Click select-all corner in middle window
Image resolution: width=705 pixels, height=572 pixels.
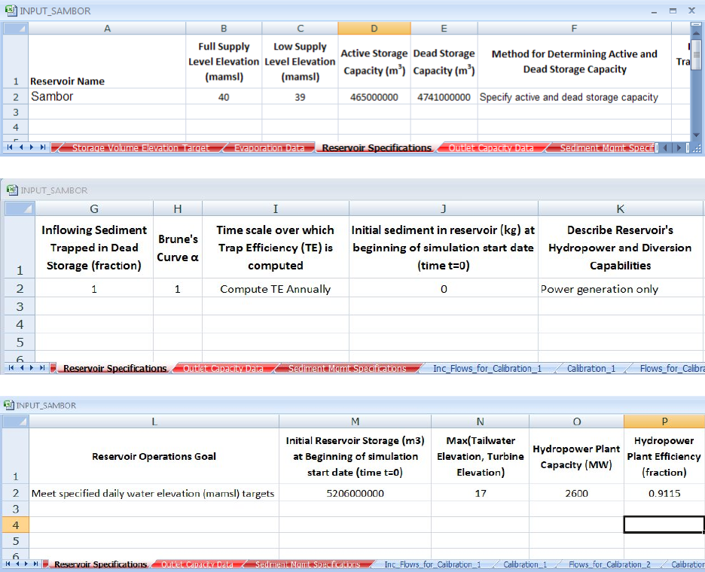click(x=20, y=208)
